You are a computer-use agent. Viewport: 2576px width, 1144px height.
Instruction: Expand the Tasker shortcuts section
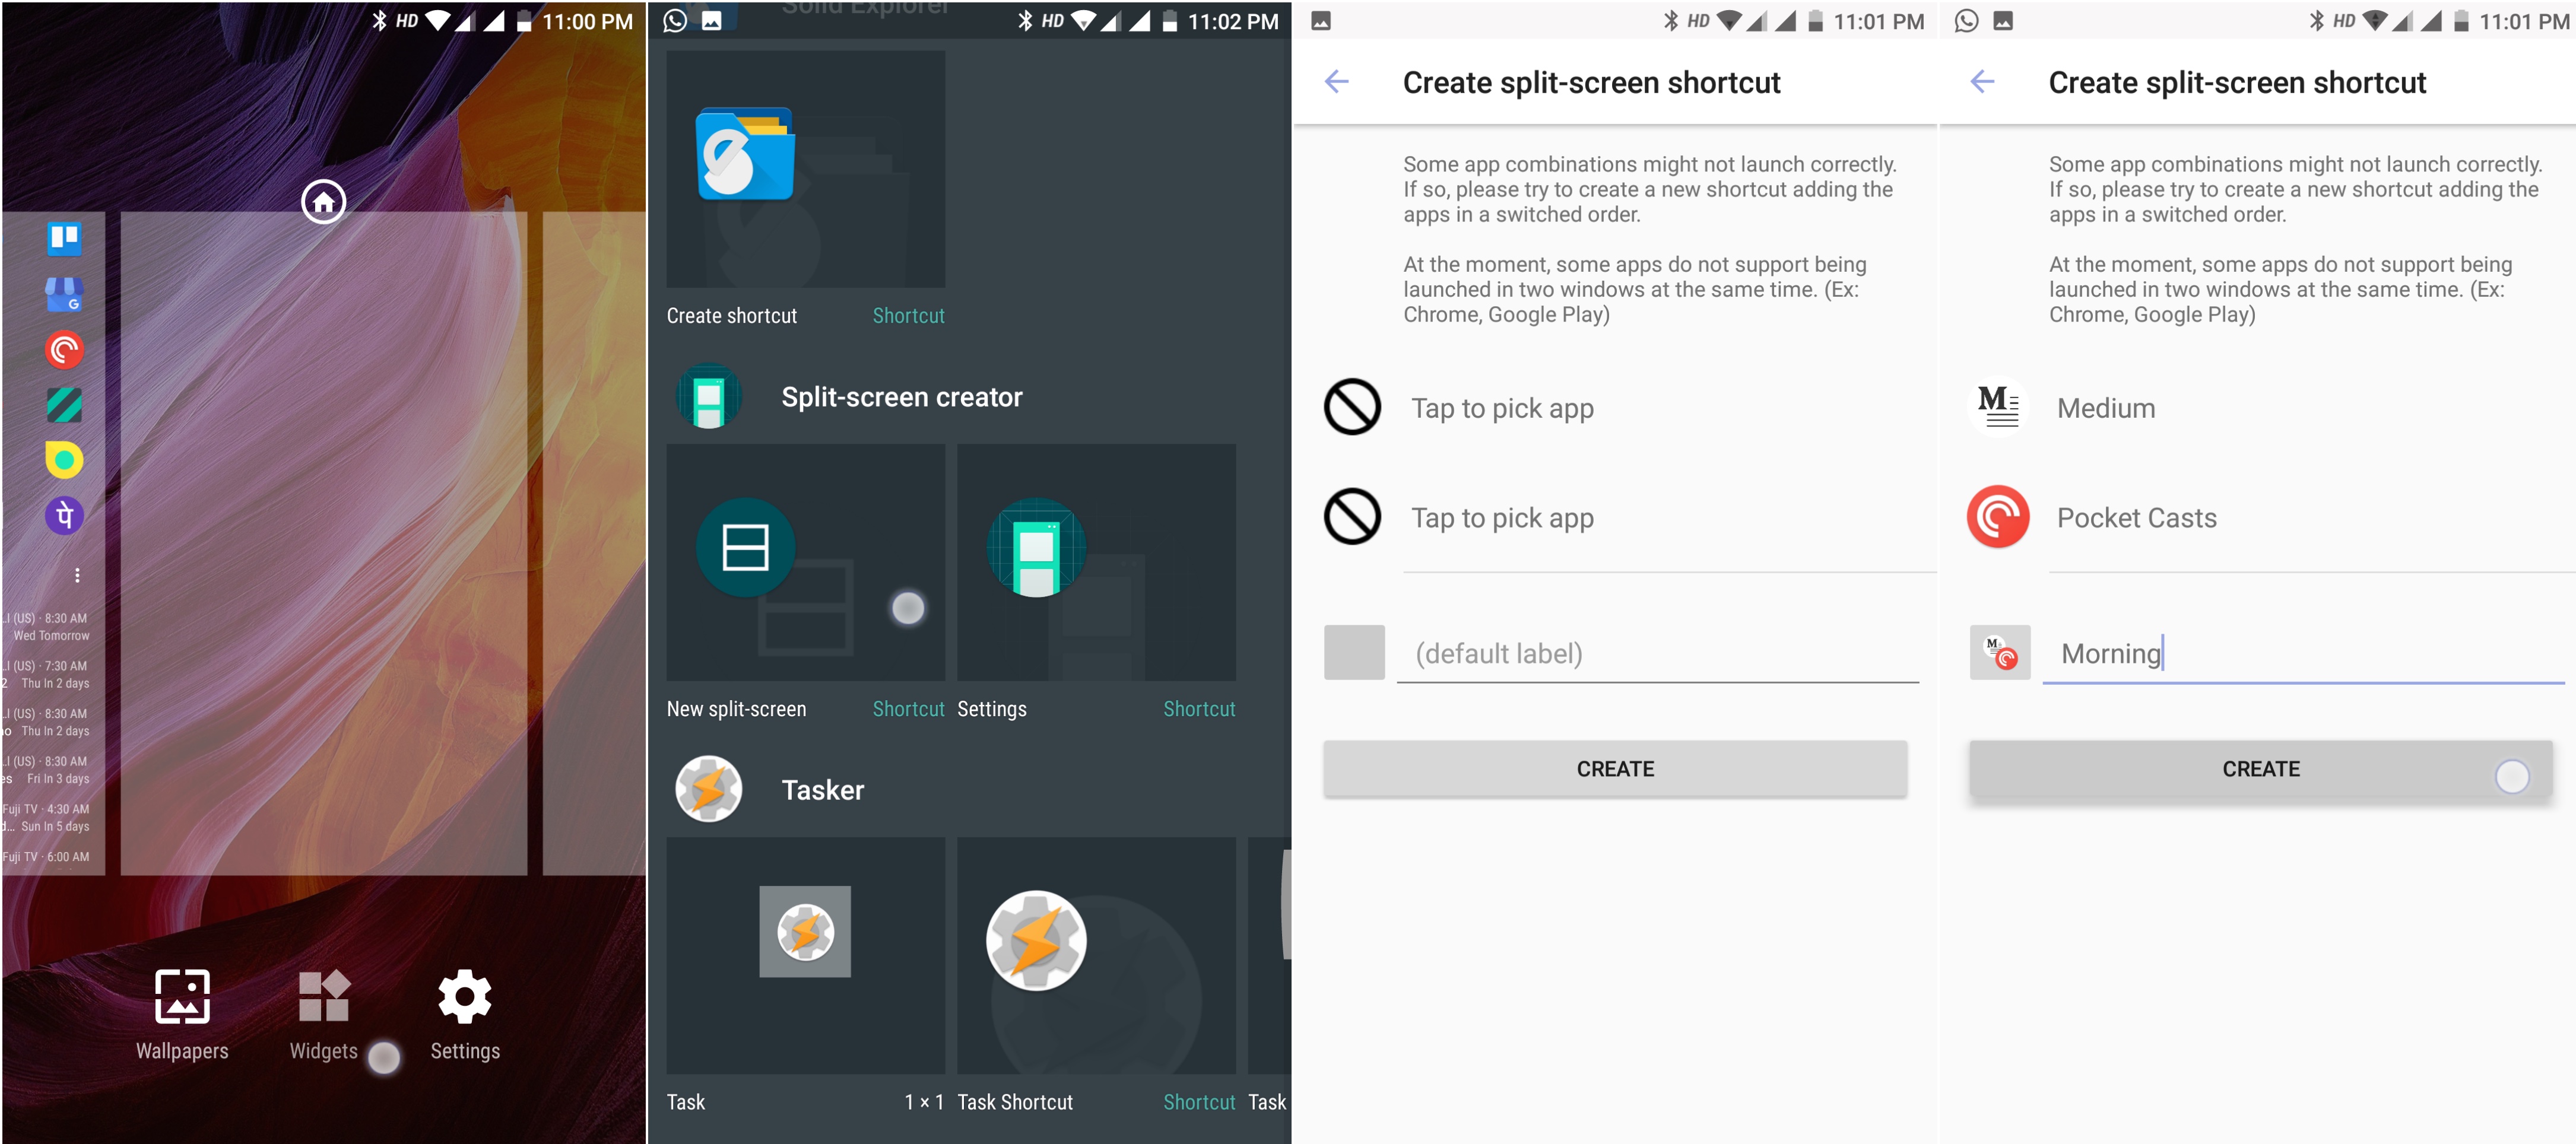(x=971, y=790)
